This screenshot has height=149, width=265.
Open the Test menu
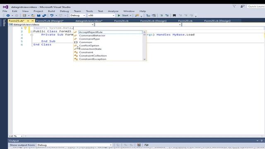pos(100,11)
